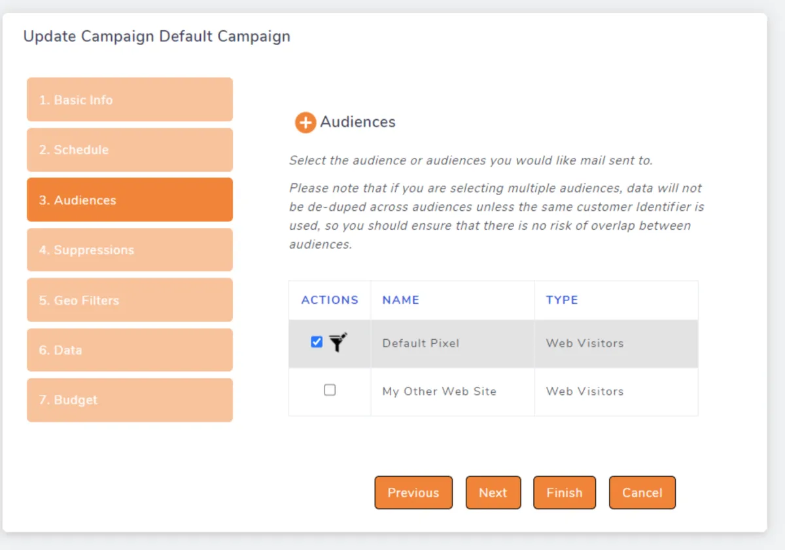Jump to the 6. Data step
The height and width of the screenshot is (550, 785).
coord(130,350)
